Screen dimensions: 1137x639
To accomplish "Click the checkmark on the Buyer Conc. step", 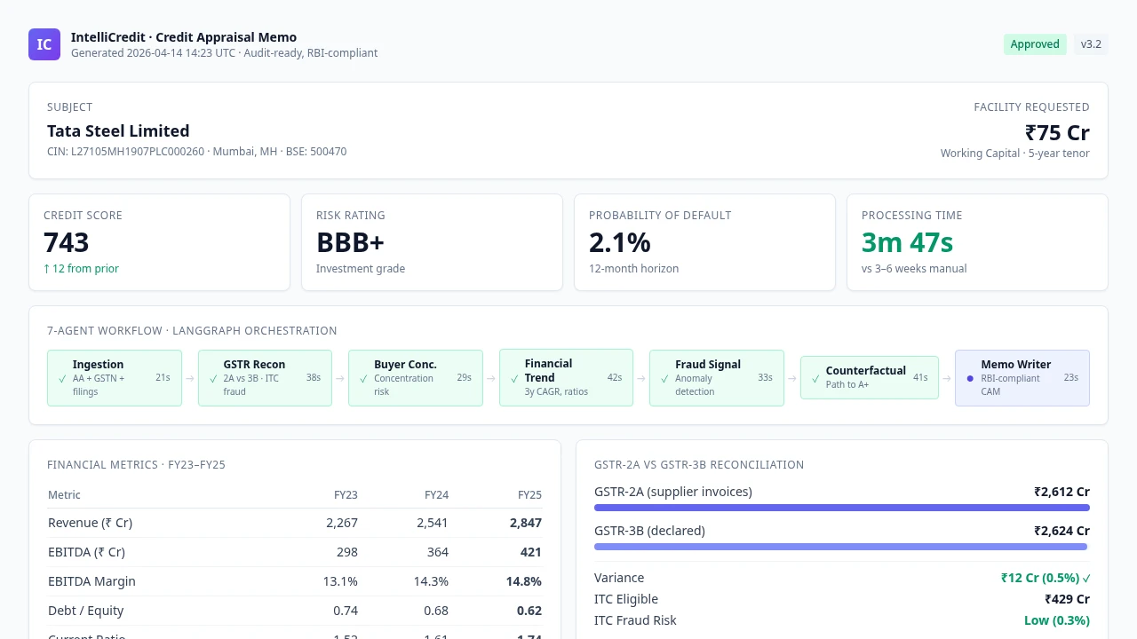I will tap(363, 378).
